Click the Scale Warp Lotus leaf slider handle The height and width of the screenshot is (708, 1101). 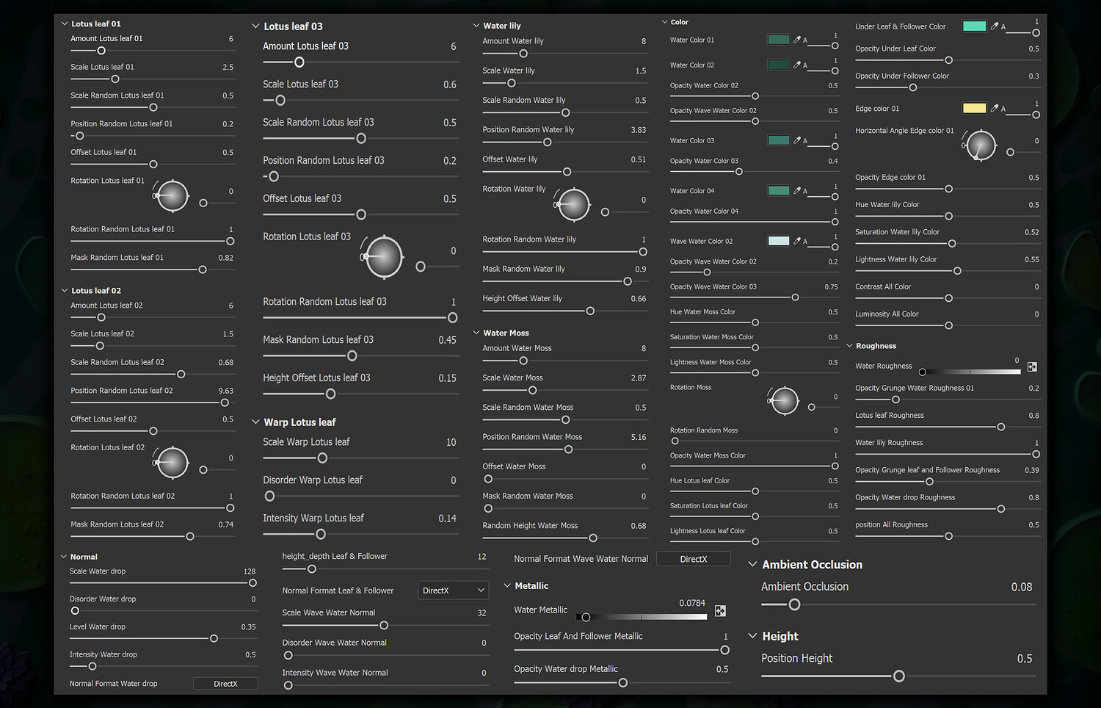322,458
